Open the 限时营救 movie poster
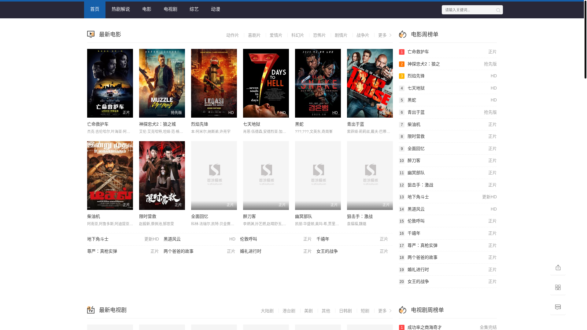The height and width of the screenshot is (330, 587). (162, 175)
